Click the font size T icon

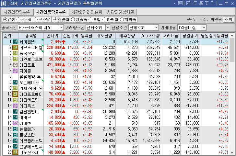pos(207,3)
